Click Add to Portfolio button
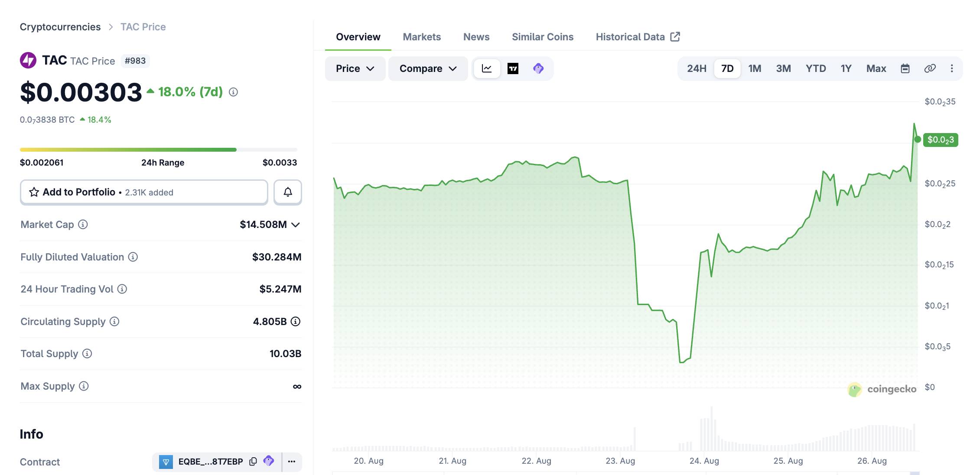The width and height of the screenshot is (970, 475). (144, 192)
